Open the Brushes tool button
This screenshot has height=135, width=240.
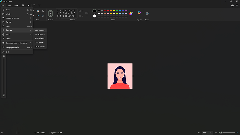(x=51, y=13)
